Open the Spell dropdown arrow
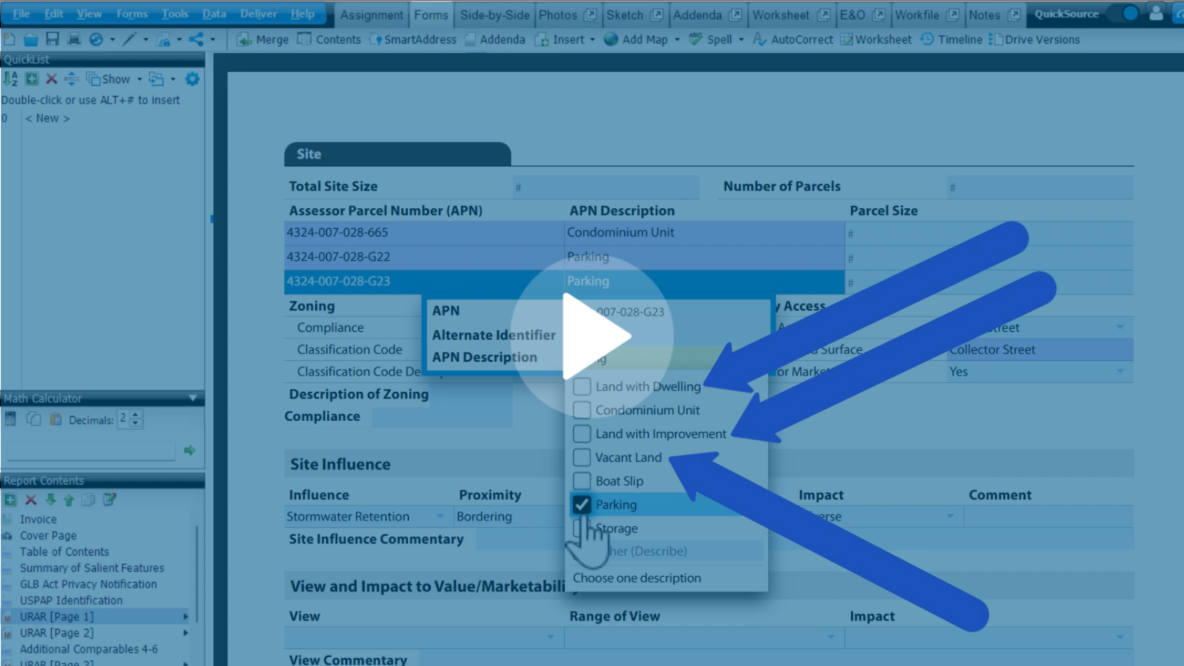 tap(741, 39)
